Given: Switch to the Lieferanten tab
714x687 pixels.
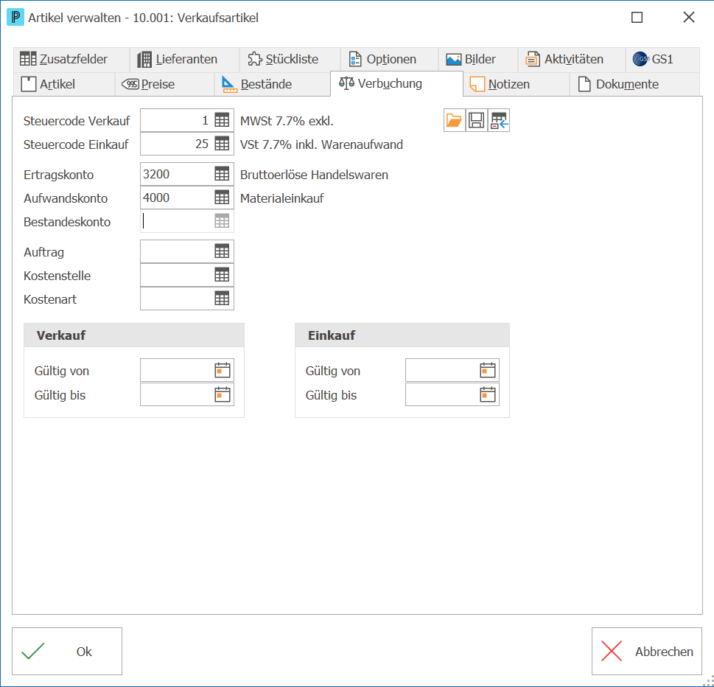Looking at the screenshot, I should (x=184, y=60).
